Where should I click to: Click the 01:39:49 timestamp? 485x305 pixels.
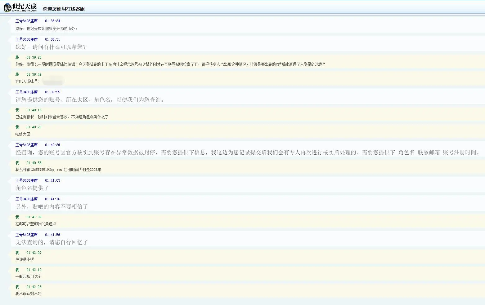tap(34, 75)
